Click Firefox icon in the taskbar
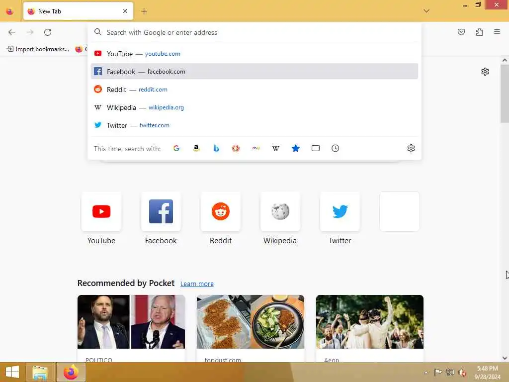509x382 pixels. pyautogui.click(x=71, y=372)
